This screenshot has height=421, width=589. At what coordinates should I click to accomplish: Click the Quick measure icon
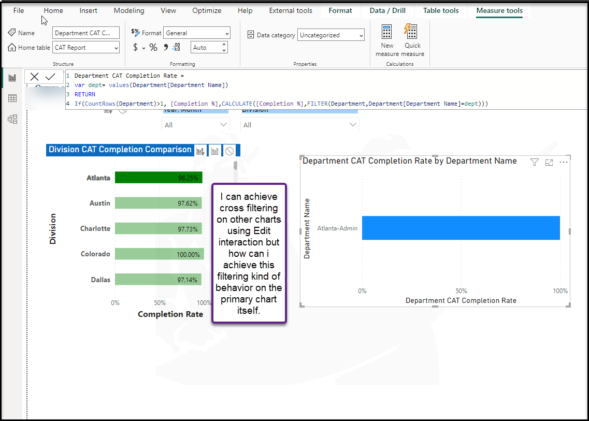click(x=411, y=31)
